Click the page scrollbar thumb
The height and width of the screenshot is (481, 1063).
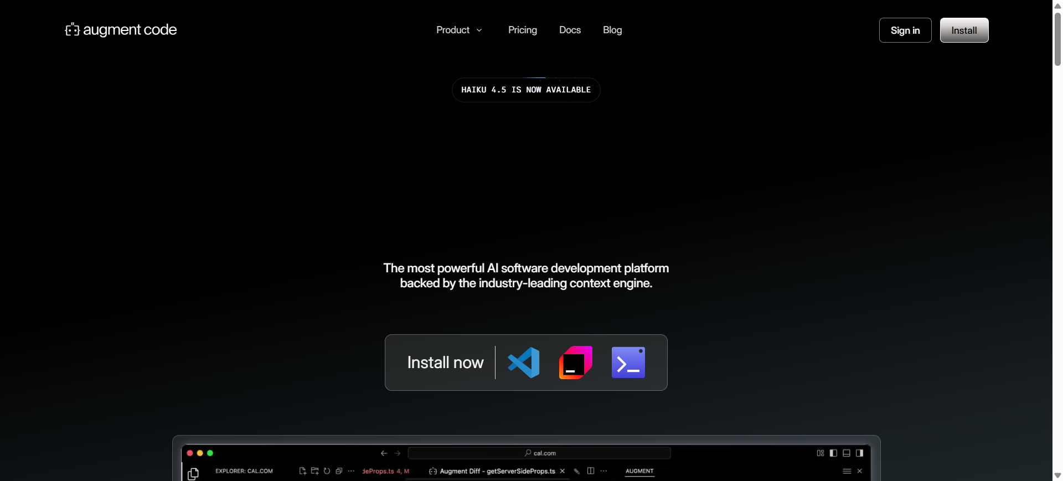[x=1057, y=39]
